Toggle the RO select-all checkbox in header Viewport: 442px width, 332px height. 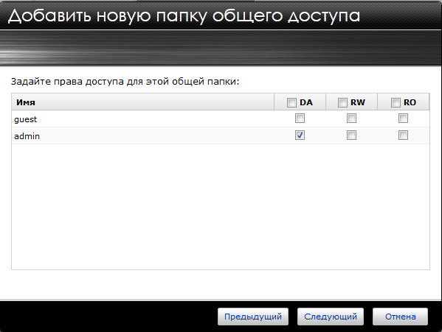[396, 102]
